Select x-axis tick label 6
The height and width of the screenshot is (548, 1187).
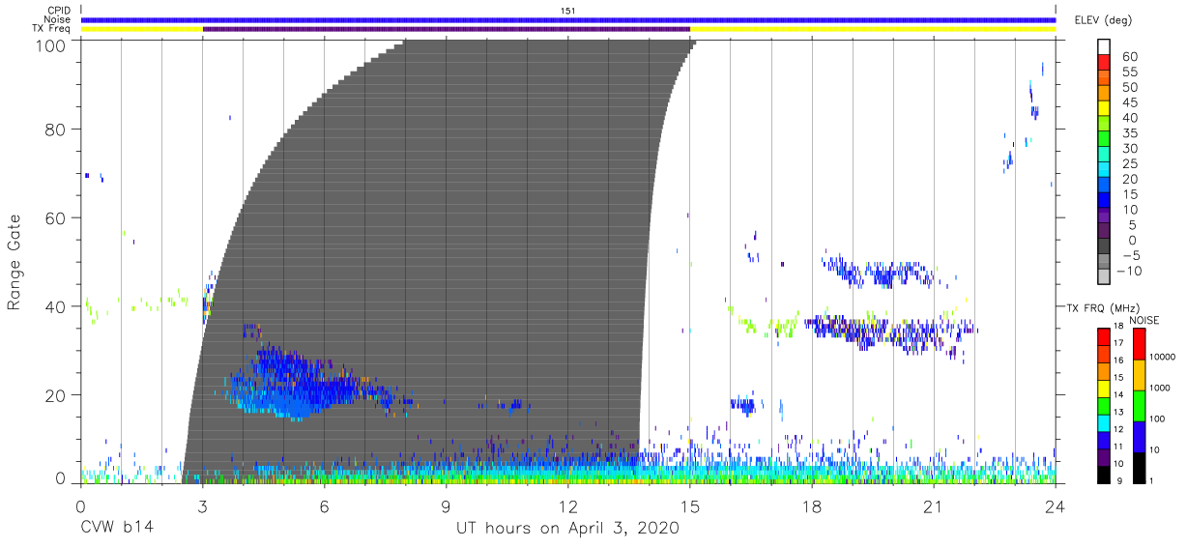(324, 506)
